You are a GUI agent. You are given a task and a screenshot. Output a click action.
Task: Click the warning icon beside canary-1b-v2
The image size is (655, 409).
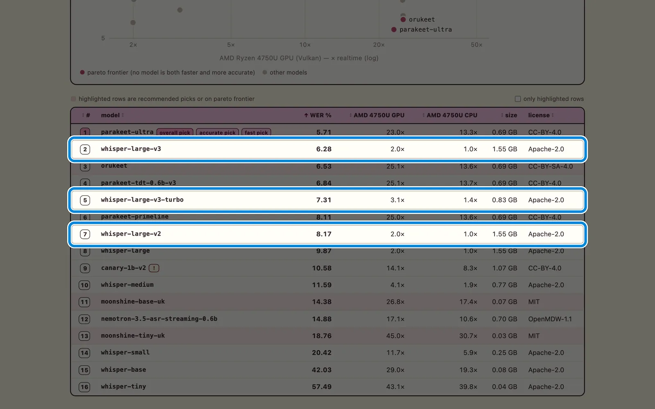[154, 268]
